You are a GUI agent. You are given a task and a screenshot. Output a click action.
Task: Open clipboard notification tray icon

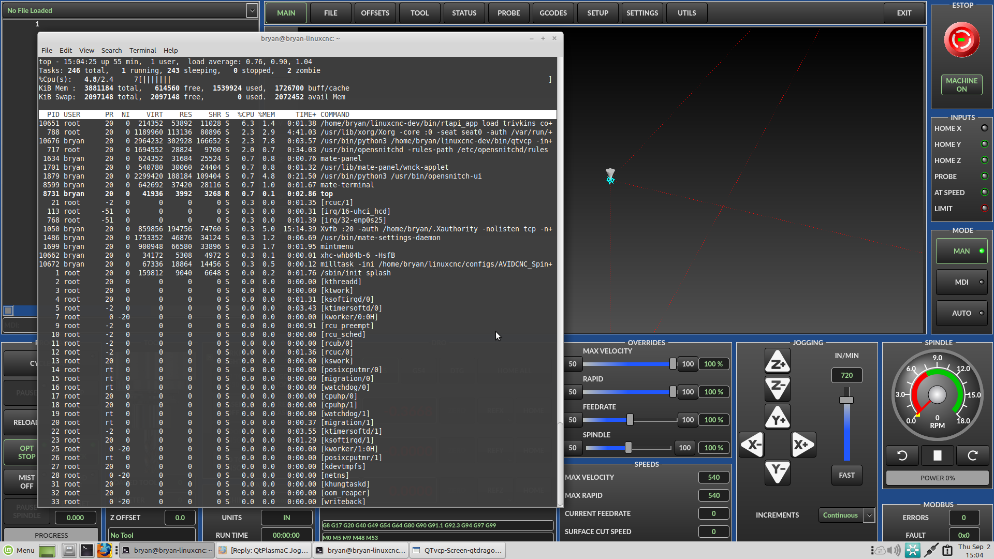point(947,551)
